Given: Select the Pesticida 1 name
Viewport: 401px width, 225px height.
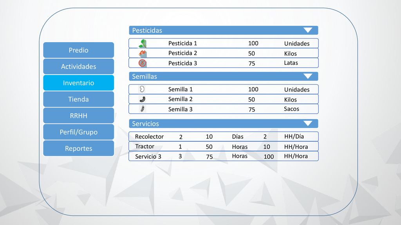Looking at the screenshot, I should [182, 43].
